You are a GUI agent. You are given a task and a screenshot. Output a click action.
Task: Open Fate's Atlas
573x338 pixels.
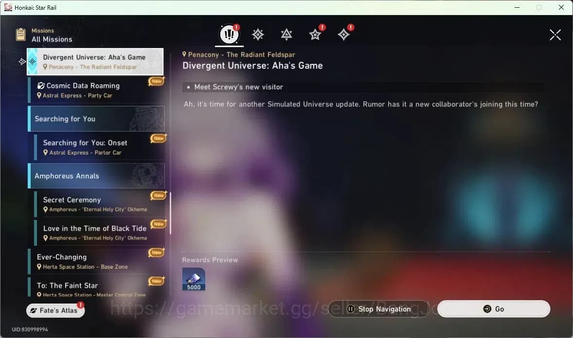[x=55, y=310]
